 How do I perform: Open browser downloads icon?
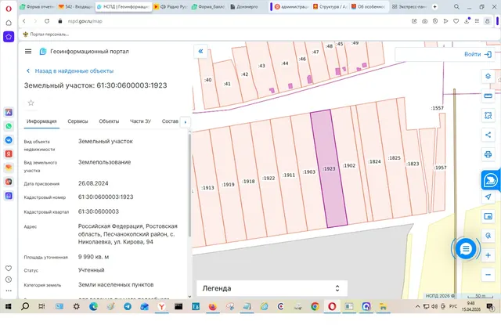[x=467, y=21]
